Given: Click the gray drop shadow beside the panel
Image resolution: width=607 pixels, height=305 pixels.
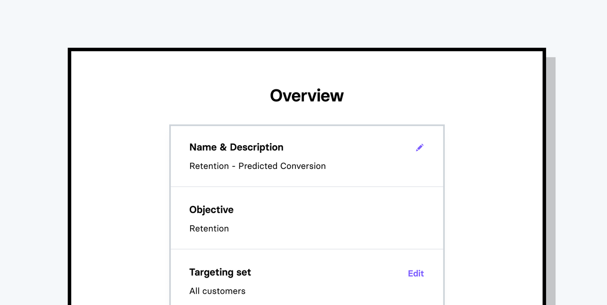Looking at the screenshot, I should [551, 178].
